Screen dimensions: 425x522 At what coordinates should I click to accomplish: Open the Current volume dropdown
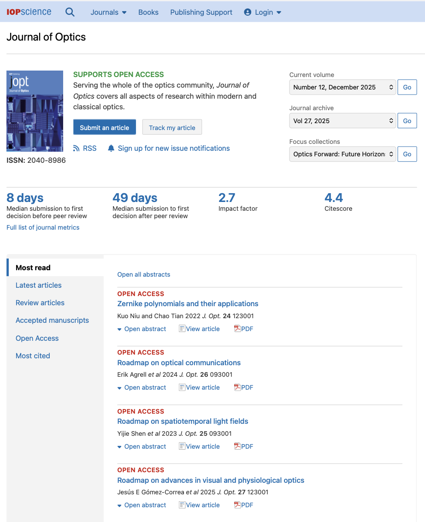tap(342, 87)
